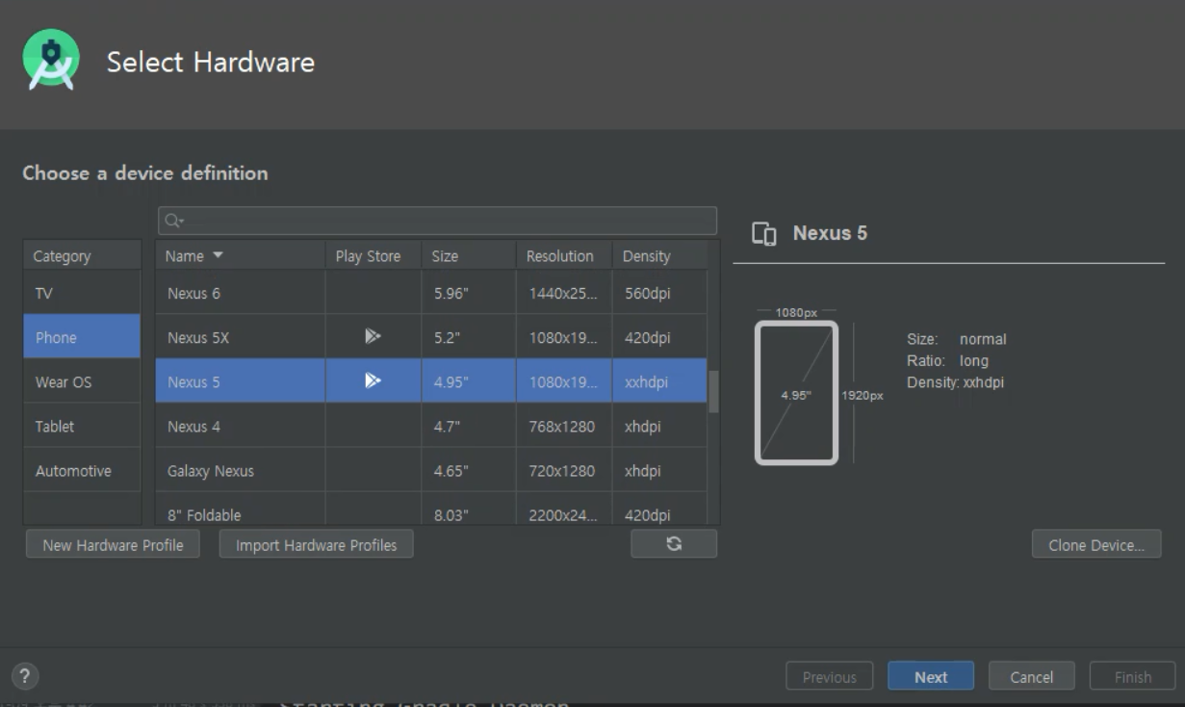The image size is (1185, 707).
Task: Click the 5.2" size cell
Action: point(469,337)
